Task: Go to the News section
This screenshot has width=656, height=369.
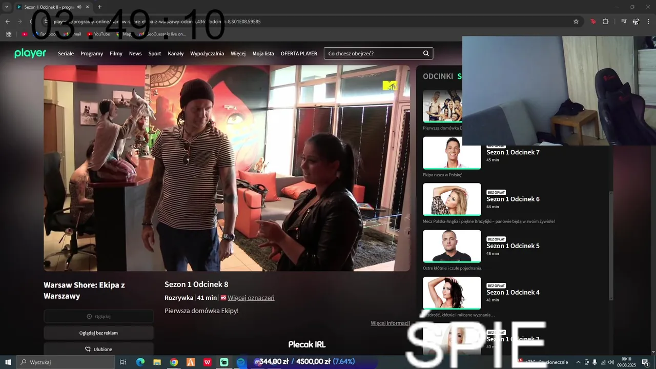Action: coord(135,53)
